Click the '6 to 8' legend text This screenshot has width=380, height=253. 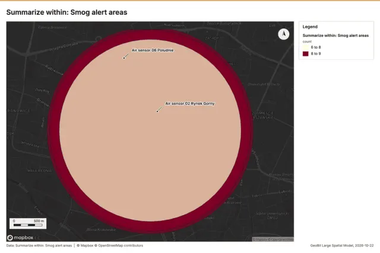[x=316, y=47]
